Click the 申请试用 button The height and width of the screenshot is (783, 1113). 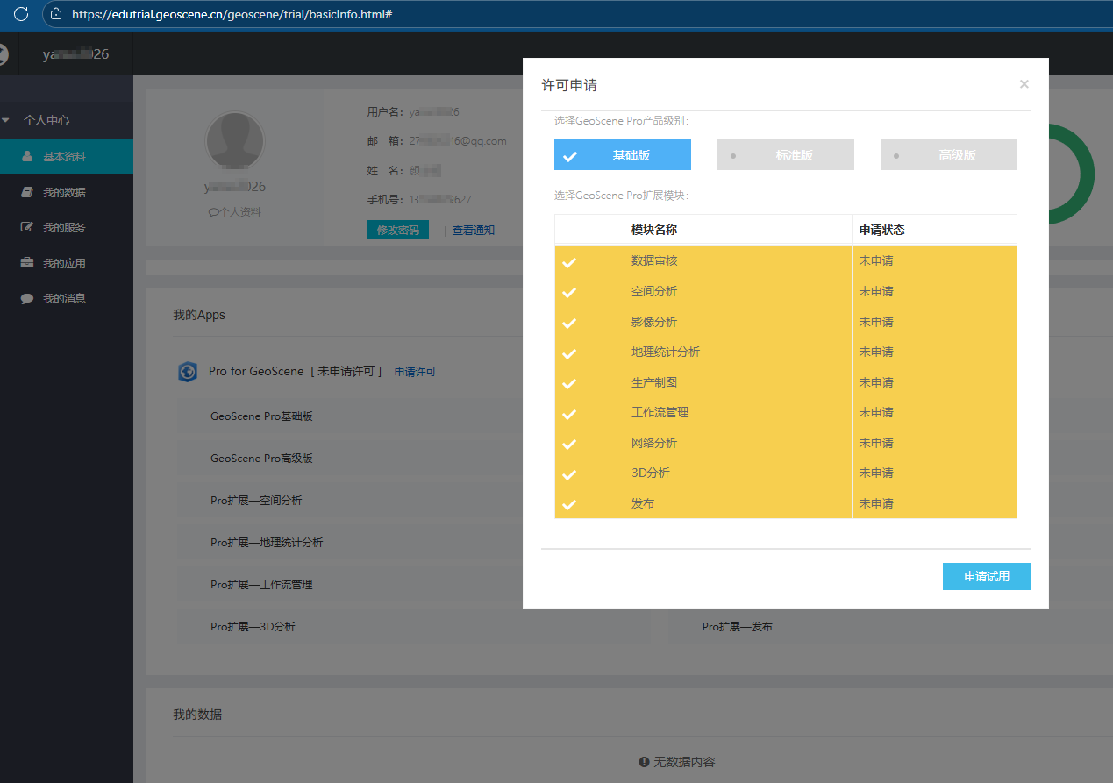click(x=987, y=576)
